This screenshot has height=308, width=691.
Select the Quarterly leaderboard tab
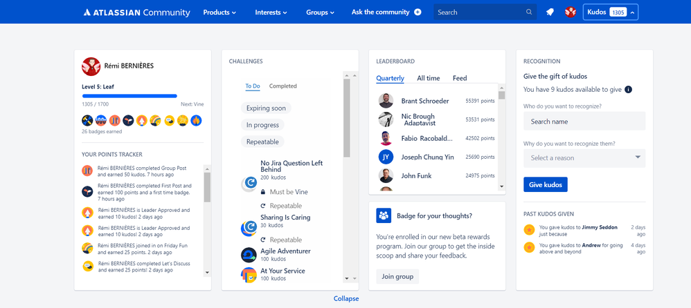click(x=390, y=78)
